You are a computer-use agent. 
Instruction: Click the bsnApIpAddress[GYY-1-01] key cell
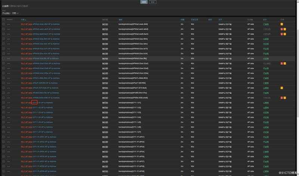[x=130, y=103]
